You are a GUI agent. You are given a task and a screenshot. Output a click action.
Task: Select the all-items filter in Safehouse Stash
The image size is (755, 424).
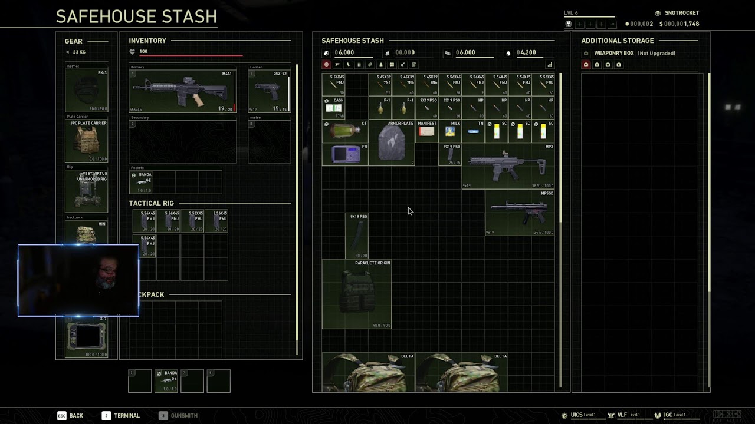tap(326, 65)
